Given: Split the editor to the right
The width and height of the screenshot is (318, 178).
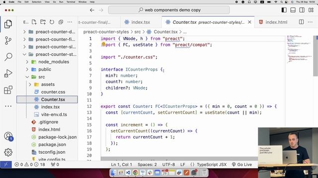Looking at the screenshot, I should click(x=301, y=22).
